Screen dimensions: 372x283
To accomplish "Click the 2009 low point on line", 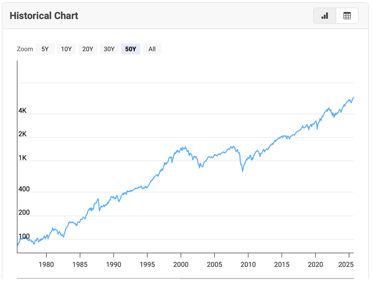I will pyautogui.click(x=243, y=171).
